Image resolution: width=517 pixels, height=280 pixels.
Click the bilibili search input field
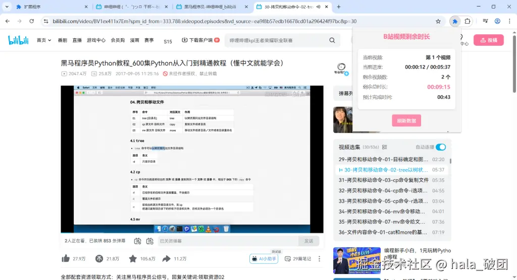click(x=277, y=40)
